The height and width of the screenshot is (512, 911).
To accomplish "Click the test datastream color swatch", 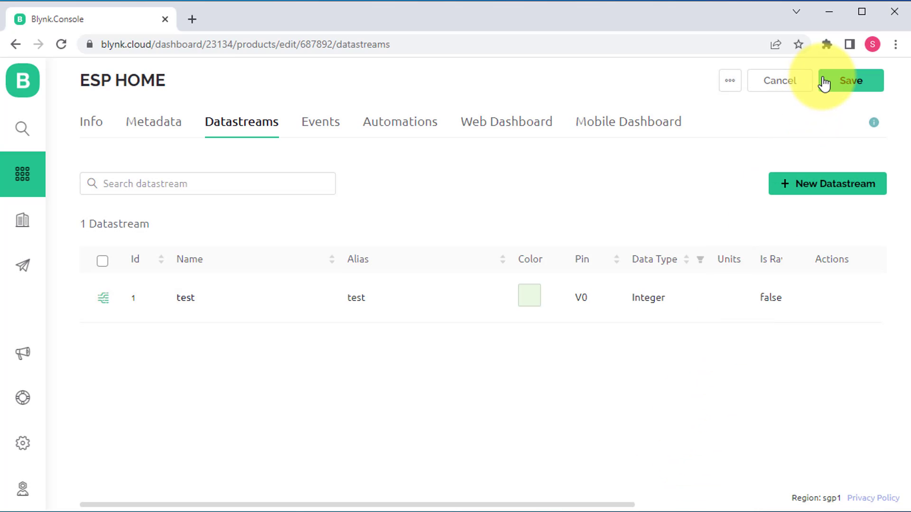I will click(529, 295).
